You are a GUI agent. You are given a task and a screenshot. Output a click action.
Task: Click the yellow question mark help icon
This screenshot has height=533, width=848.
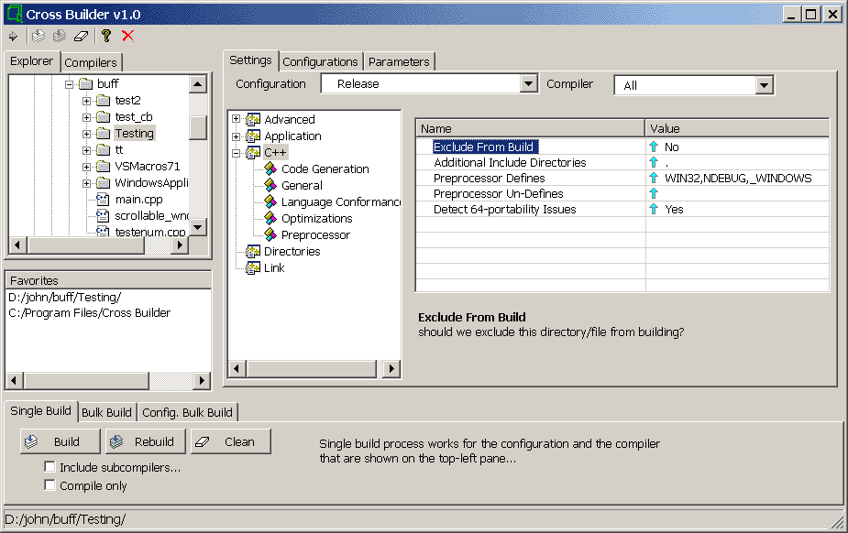pyautogui.click(x=106, y=36)
